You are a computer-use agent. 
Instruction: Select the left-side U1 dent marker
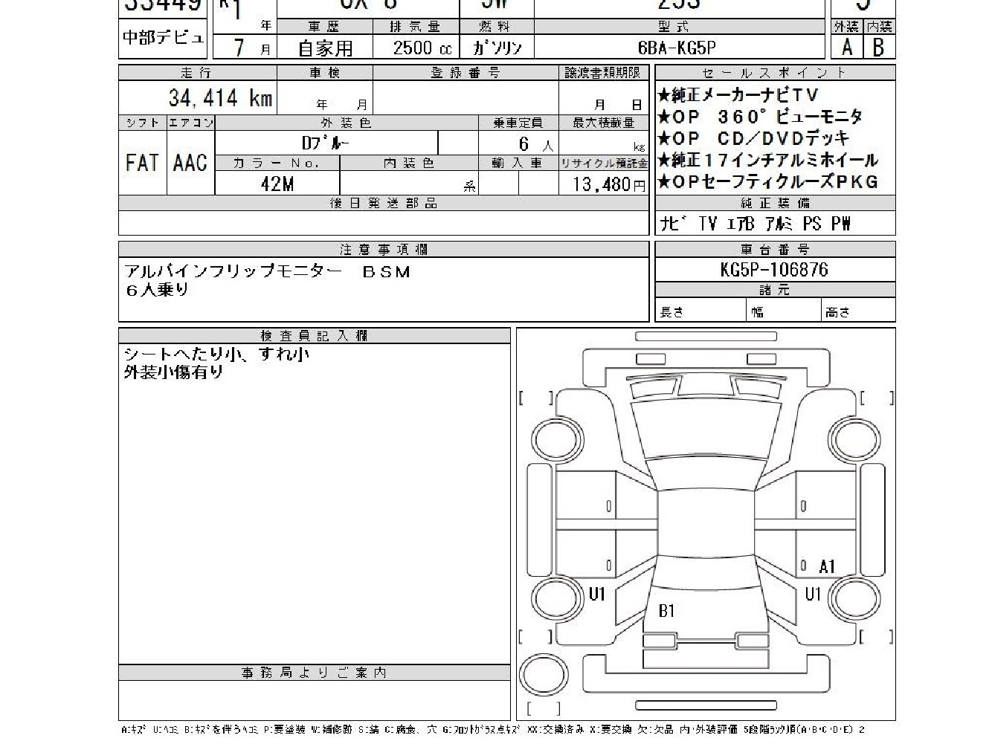[597, 594]
